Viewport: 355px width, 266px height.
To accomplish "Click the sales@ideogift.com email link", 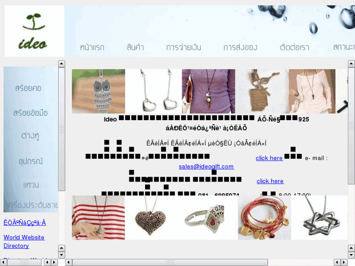I will pyautogui.click(x=206, y=166).
